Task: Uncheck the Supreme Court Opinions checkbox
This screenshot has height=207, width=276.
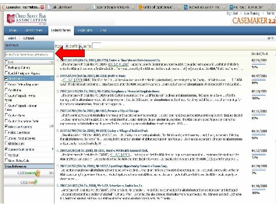Action: [x=7, y=149]
